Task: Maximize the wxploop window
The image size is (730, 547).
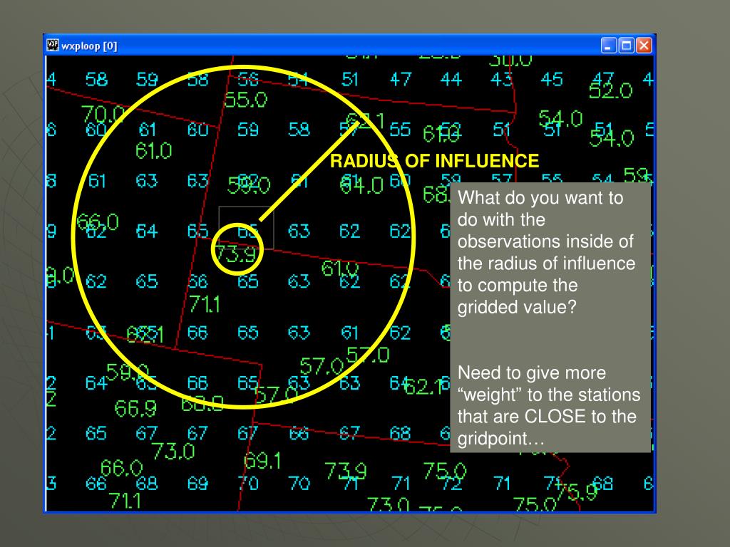Action: [626, 46]
